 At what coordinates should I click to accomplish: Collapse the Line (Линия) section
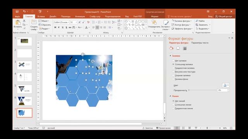pos(170,96)
